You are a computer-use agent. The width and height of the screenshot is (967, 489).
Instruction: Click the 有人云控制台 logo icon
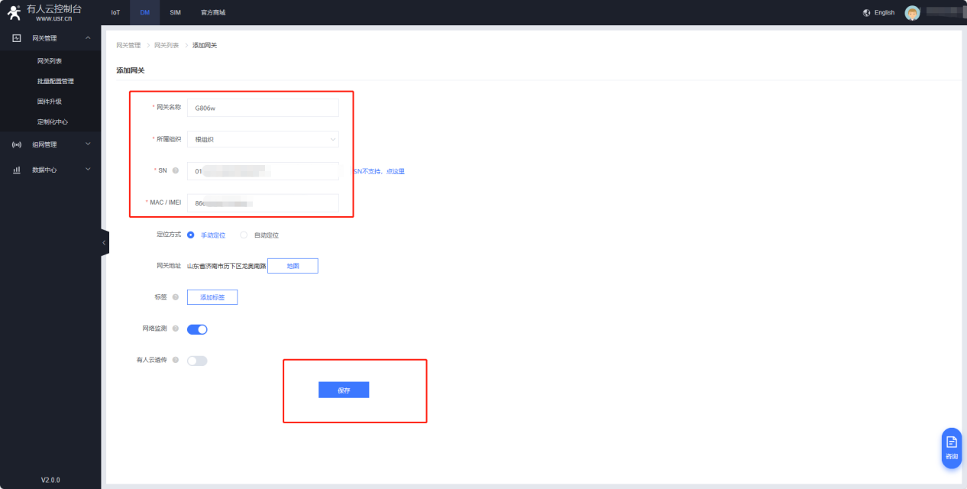(14, 12)
